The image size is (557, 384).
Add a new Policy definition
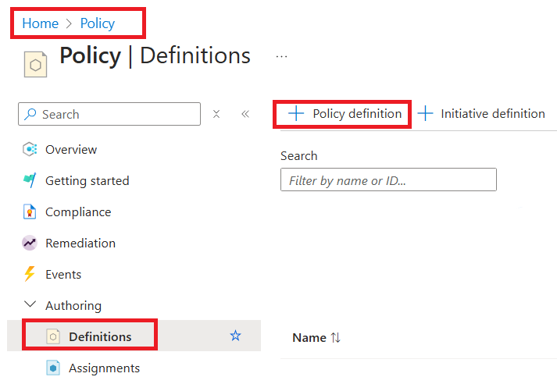[345, 114]
